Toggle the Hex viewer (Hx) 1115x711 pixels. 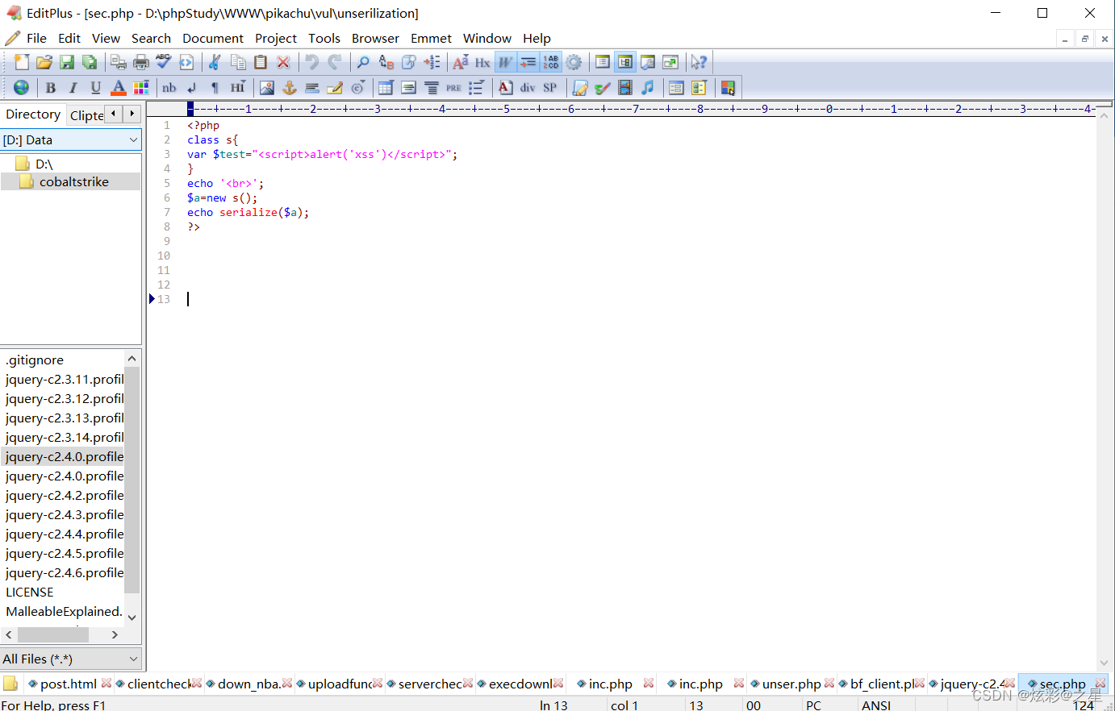pyautogui.click(x=482, y=62)
